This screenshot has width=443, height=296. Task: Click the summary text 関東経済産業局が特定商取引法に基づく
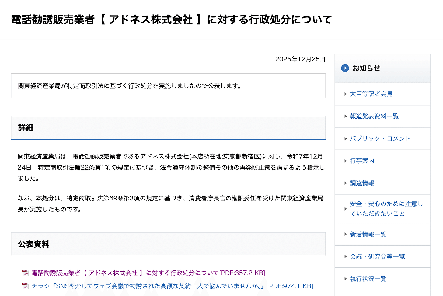click(130, 86)
